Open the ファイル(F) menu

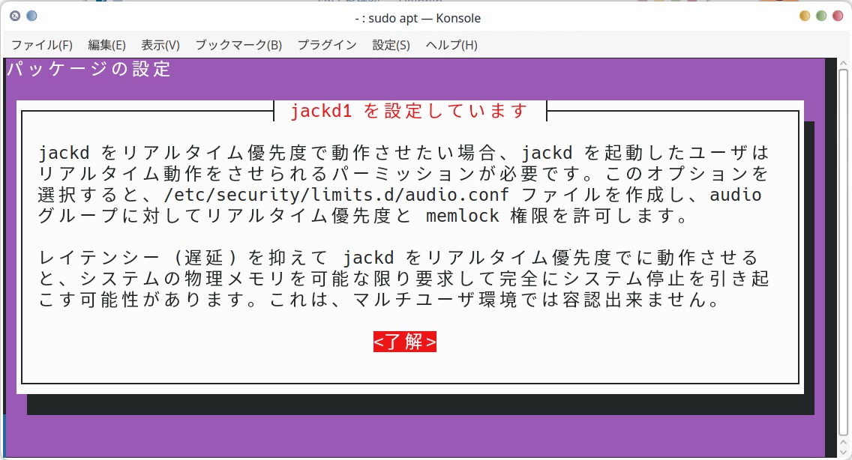tap(42, 45)
